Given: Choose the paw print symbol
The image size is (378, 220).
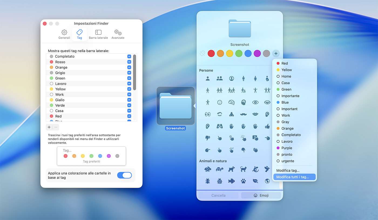Looking at the screenshot, I should click(243, 181).
